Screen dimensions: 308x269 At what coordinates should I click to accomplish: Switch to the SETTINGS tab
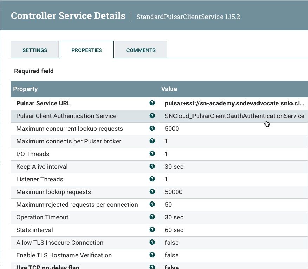pos(35,50)
